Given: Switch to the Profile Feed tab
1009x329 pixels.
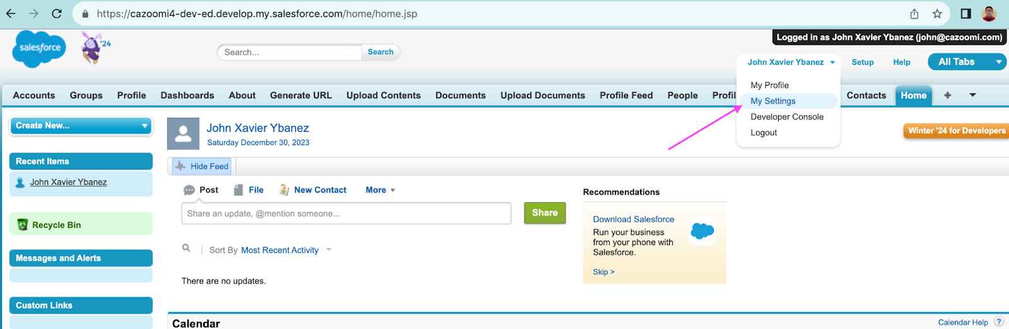Looking at the screenshot, I should 626,95.
